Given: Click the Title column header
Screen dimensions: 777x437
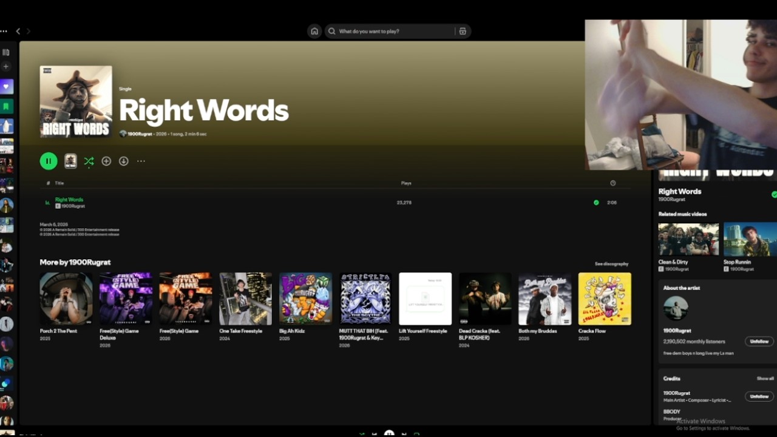Looking at the screenshot, I should [x=59, y=183].
